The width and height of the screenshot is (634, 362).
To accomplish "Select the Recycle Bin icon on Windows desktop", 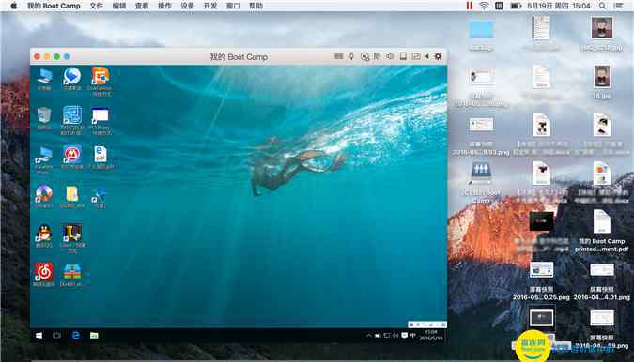I will [43, 118].
